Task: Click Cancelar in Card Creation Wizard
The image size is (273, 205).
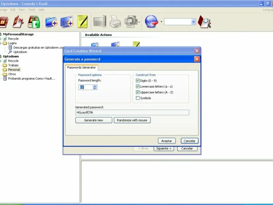Action: [187, 149]
